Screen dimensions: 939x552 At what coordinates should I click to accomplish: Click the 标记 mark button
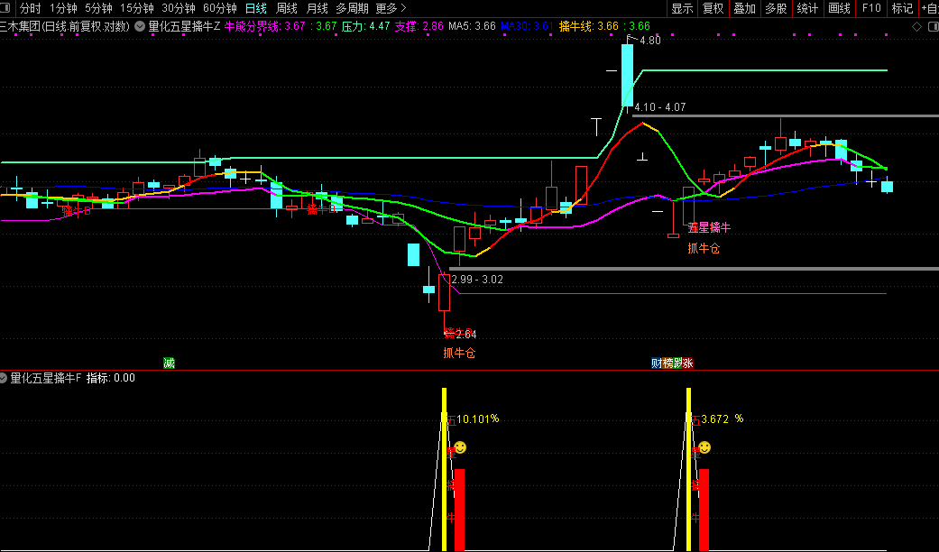coord(902,8)
